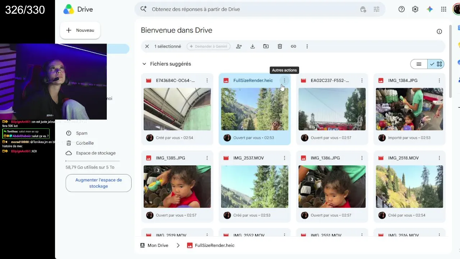Move selected file using folder icon
The width and height of the screenshot is (460, 259).
tap(266, 46)
